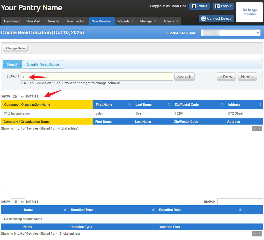Viewport: 264px width, 240px height.
Task: Go to next page of donor table
Action: pyautogui.click(x=260, y=129)
